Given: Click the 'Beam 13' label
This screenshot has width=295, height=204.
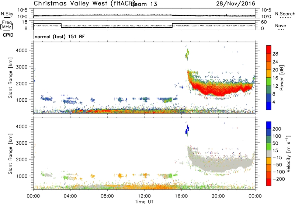Looking at the screenshot, I should 144,4.
